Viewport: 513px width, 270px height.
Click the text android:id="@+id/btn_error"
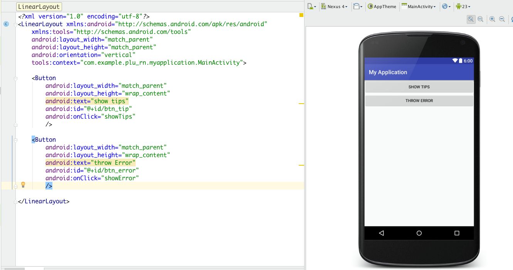point(92,170)
